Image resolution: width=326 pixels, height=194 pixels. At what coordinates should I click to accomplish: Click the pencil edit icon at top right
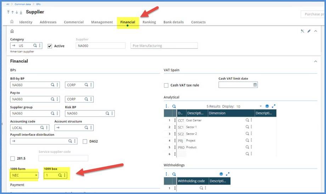tap(309, 31)
